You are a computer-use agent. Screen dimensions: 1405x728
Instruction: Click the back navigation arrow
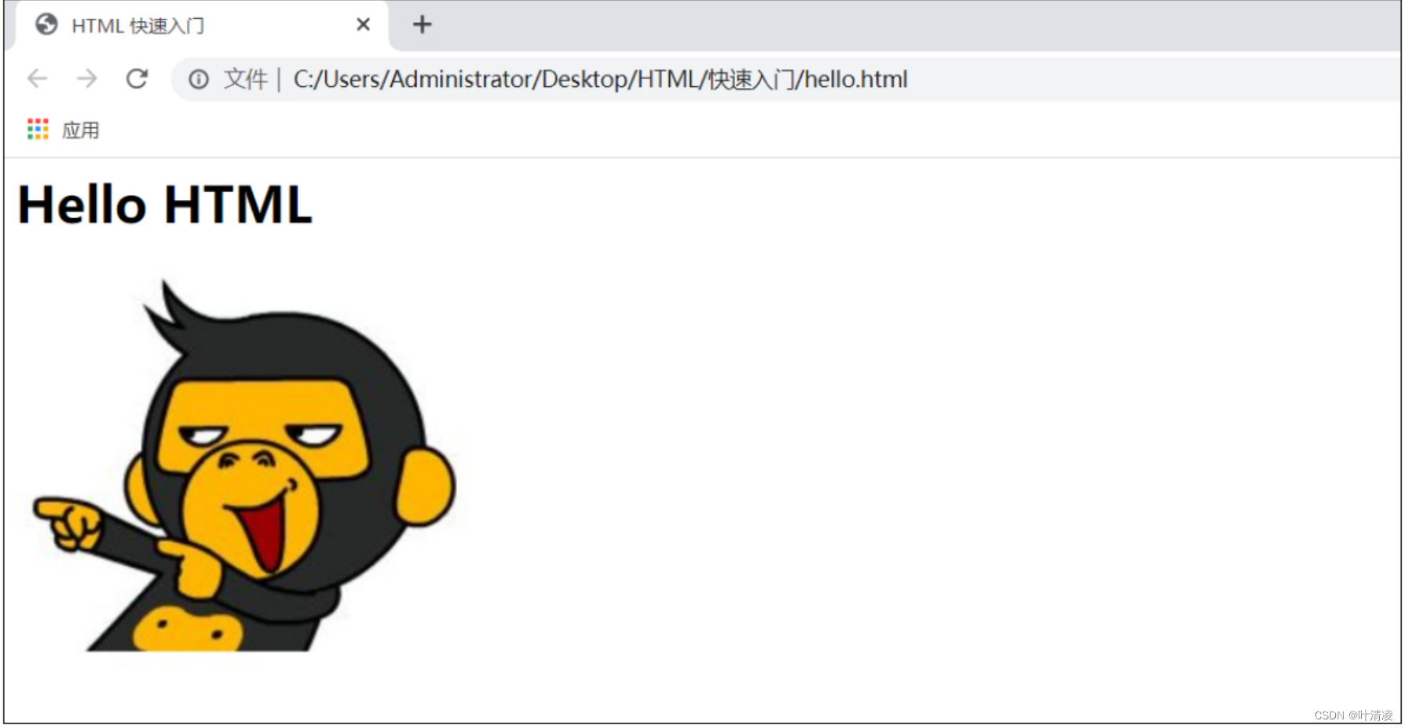tap(36, 79)
